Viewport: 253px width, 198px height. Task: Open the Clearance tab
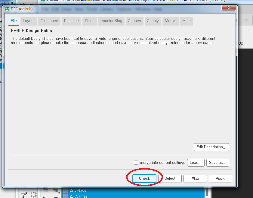click(49, 21)
